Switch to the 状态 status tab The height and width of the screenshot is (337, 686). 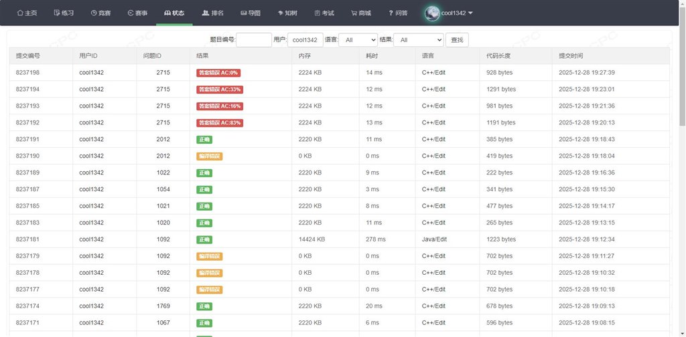174,13
